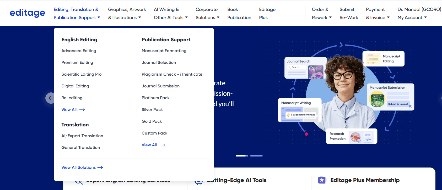The height and width of the screenshot is (190, 442).
Task: Open Book Publication page
Action: (x=239, y=13)
